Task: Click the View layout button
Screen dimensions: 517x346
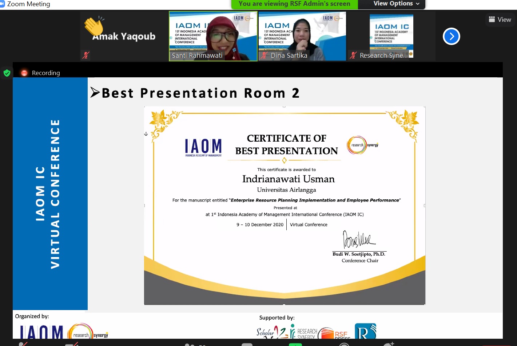Action: point(500,20)
